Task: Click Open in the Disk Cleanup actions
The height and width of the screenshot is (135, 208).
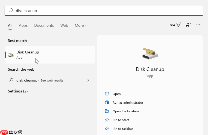Action: click(116, 94)
